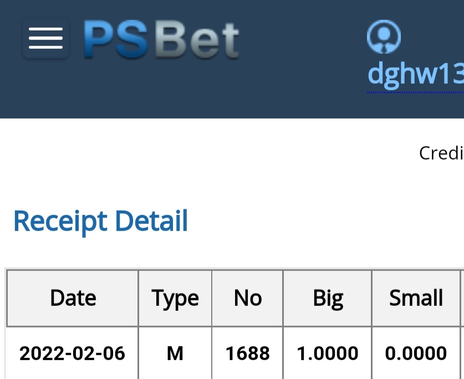Select the Small column header
The height and width of the screenshot is (379, 464).
click(x=416, y=298)
